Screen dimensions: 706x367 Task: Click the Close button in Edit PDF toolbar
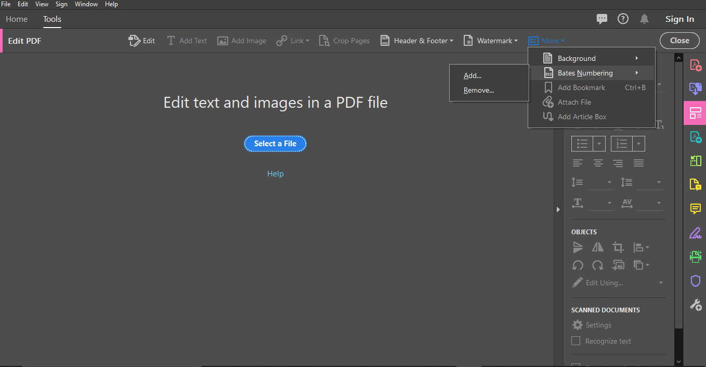pos(679,41)
